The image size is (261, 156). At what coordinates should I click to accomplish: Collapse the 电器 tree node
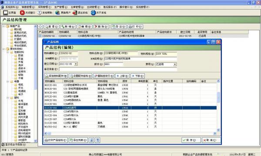pyautogui.click(x=8, y=81)
